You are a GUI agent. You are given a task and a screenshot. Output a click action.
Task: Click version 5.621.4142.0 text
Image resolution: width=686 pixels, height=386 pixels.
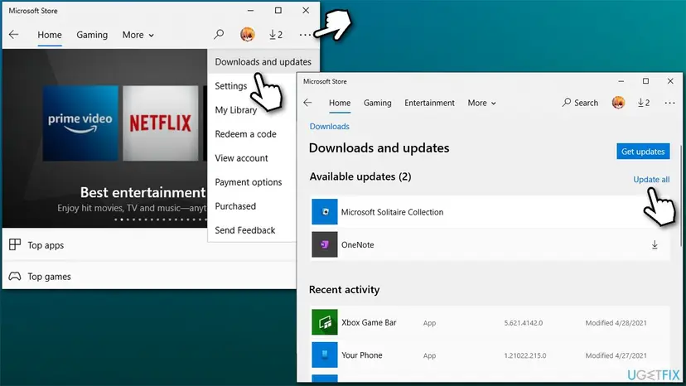coord(524,323)
